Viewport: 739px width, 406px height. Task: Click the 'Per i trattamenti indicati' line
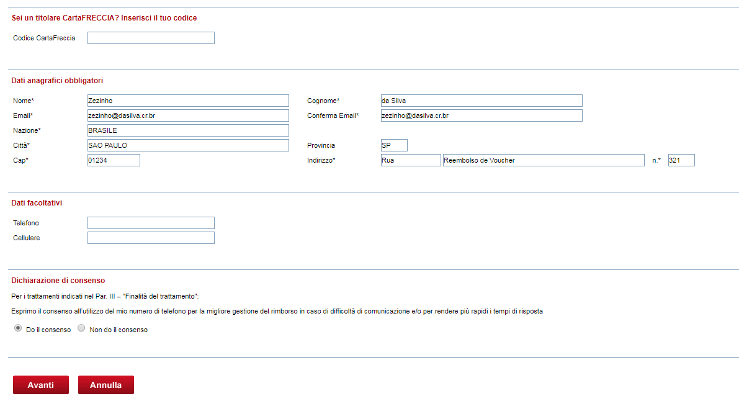(105, 296)
